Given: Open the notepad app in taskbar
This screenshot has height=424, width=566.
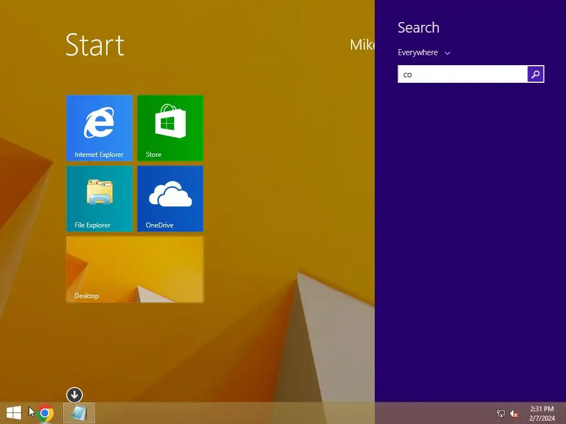Looking at the screenshot, I should [x=79, y=413].
